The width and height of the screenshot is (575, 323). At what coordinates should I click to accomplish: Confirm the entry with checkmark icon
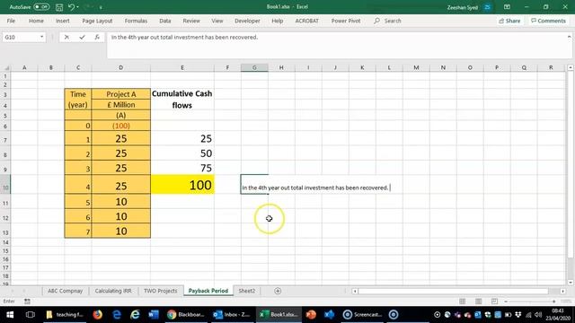[x=82, y=37]
